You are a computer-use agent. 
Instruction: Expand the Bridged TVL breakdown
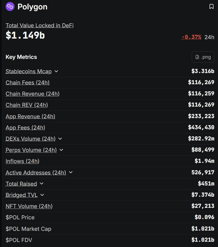point(42,195)
